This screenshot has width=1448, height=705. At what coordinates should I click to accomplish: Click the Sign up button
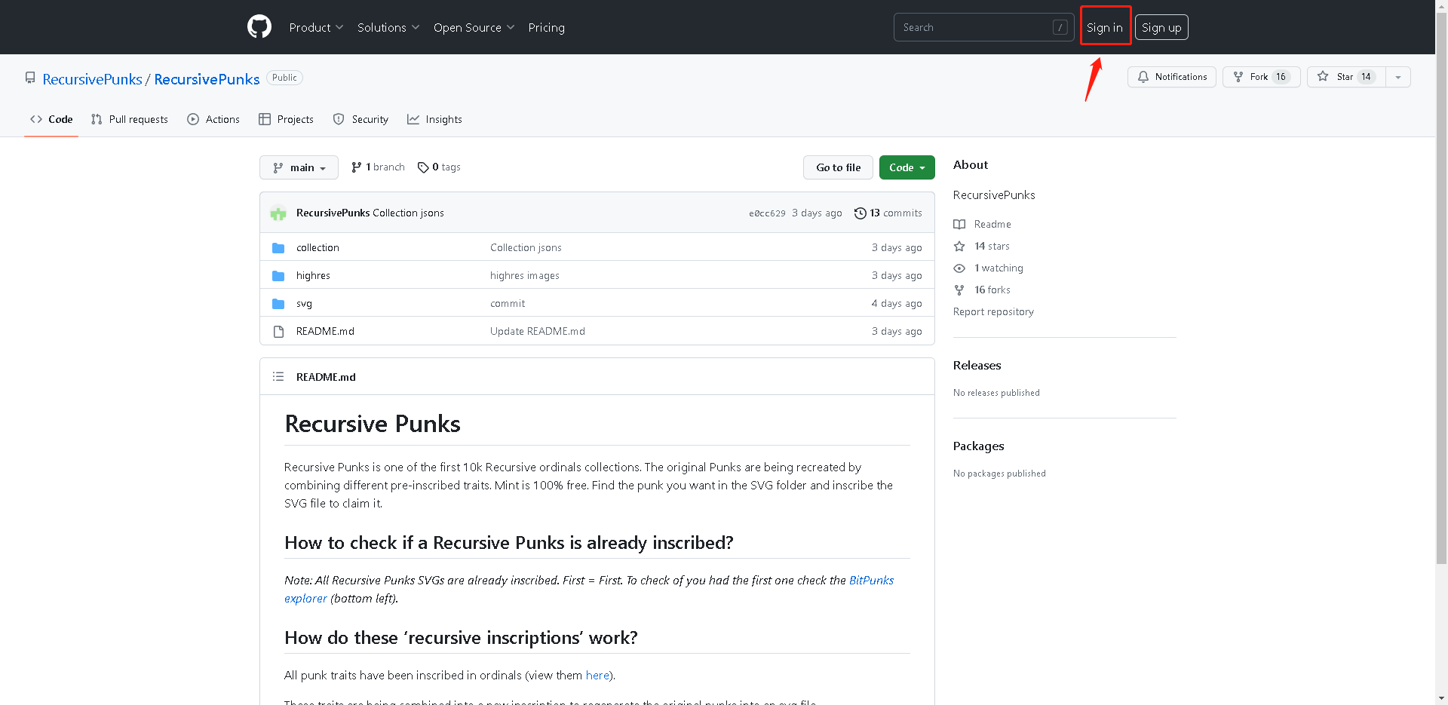click(1161, 27)
